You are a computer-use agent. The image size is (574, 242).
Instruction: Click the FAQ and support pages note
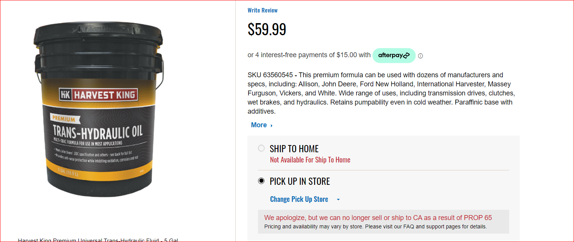tap(375, 227)
